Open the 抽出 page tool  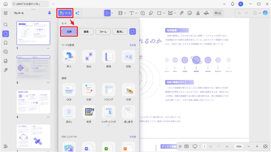[x=89, y=59]
